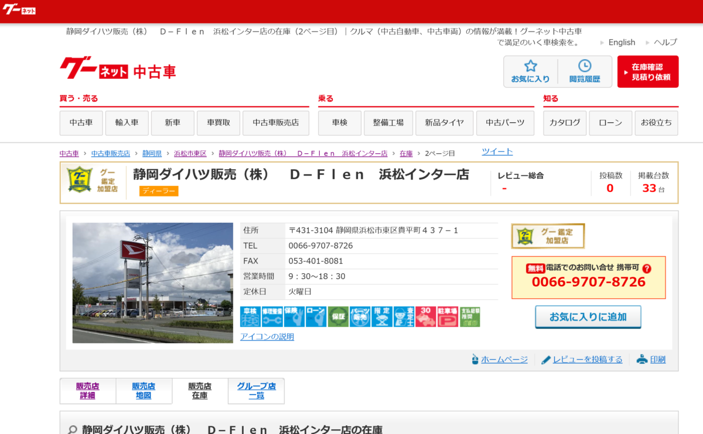Open the 輸入車 menu item
703x434 pixels.
(127, 123)
